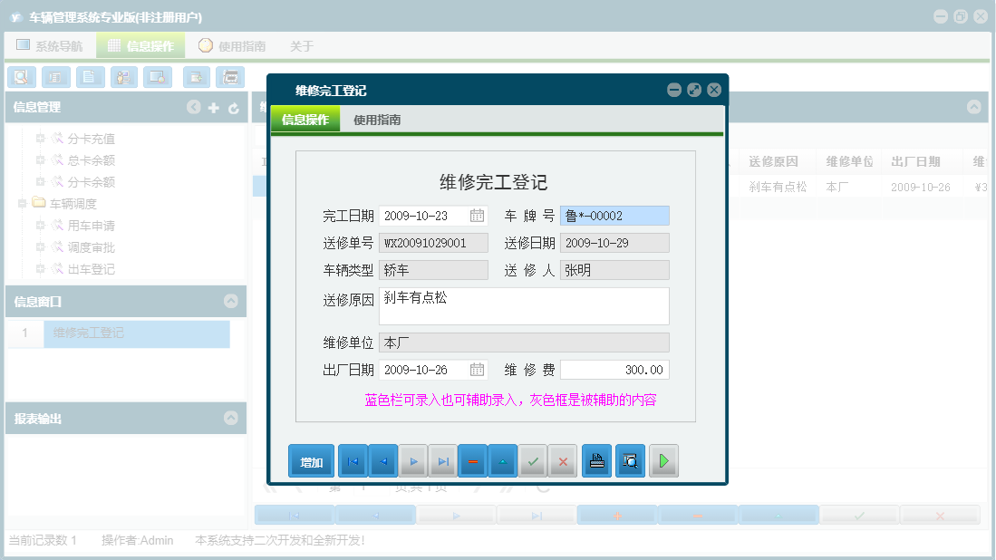The width and height of the screenshot is (996, 560).
Task: Delete the record using the red minus icon
Action: pos(472,460)
